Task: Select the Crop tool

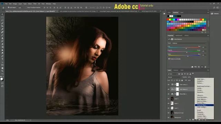Action: [x=2, y=26]
